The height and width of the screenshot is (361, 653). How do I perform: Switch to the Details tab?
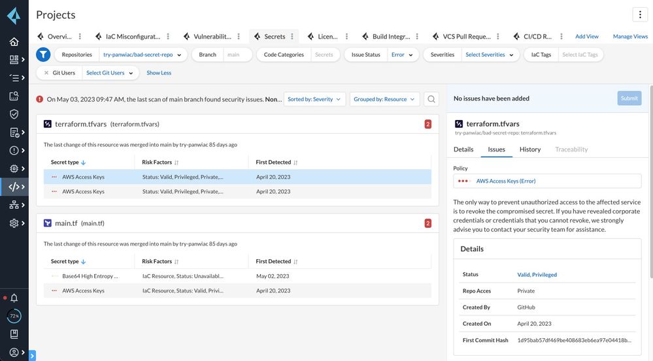click(x=463, y=149)
